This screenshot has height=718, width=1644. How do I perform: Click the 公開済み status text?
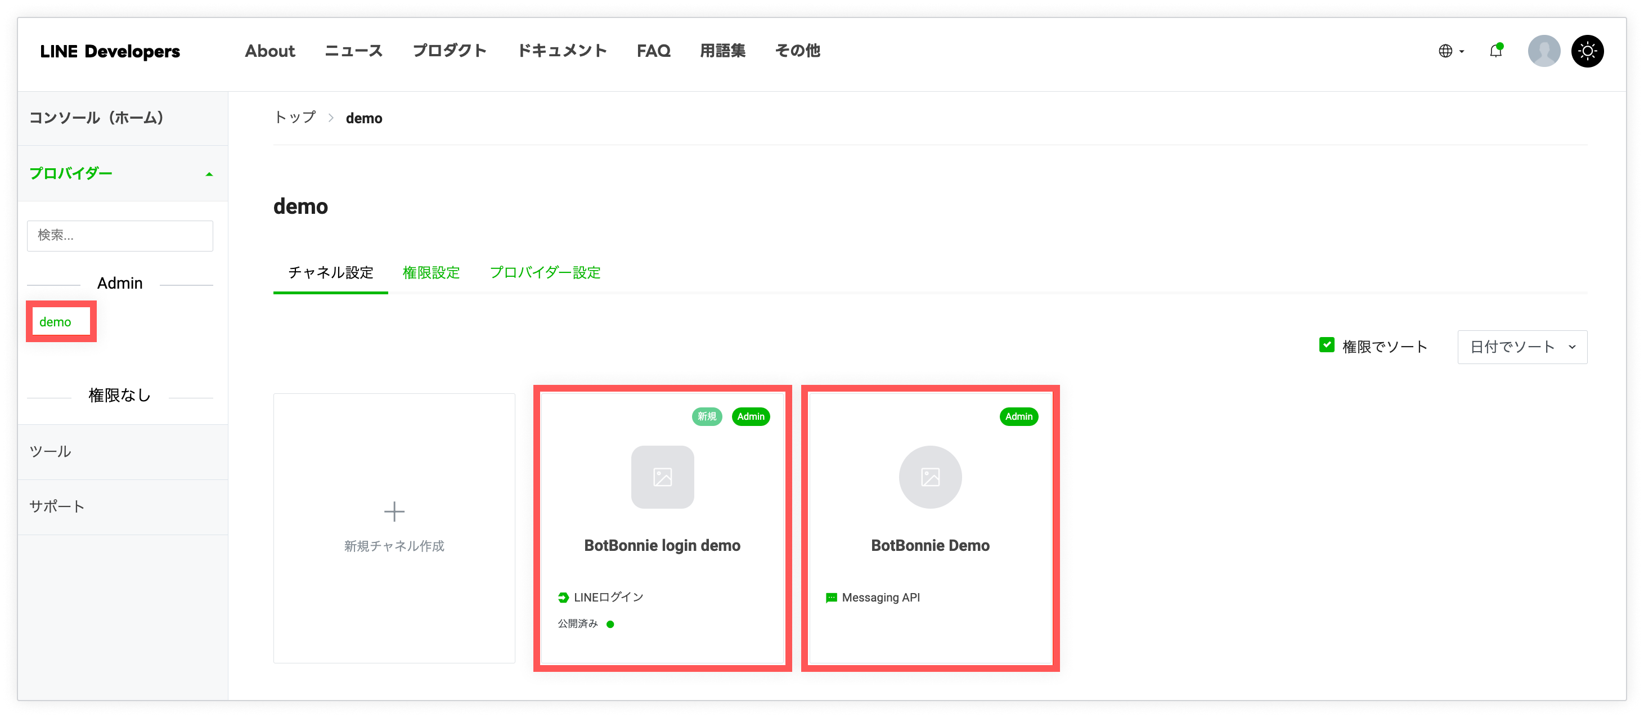(x=578, y=623)
